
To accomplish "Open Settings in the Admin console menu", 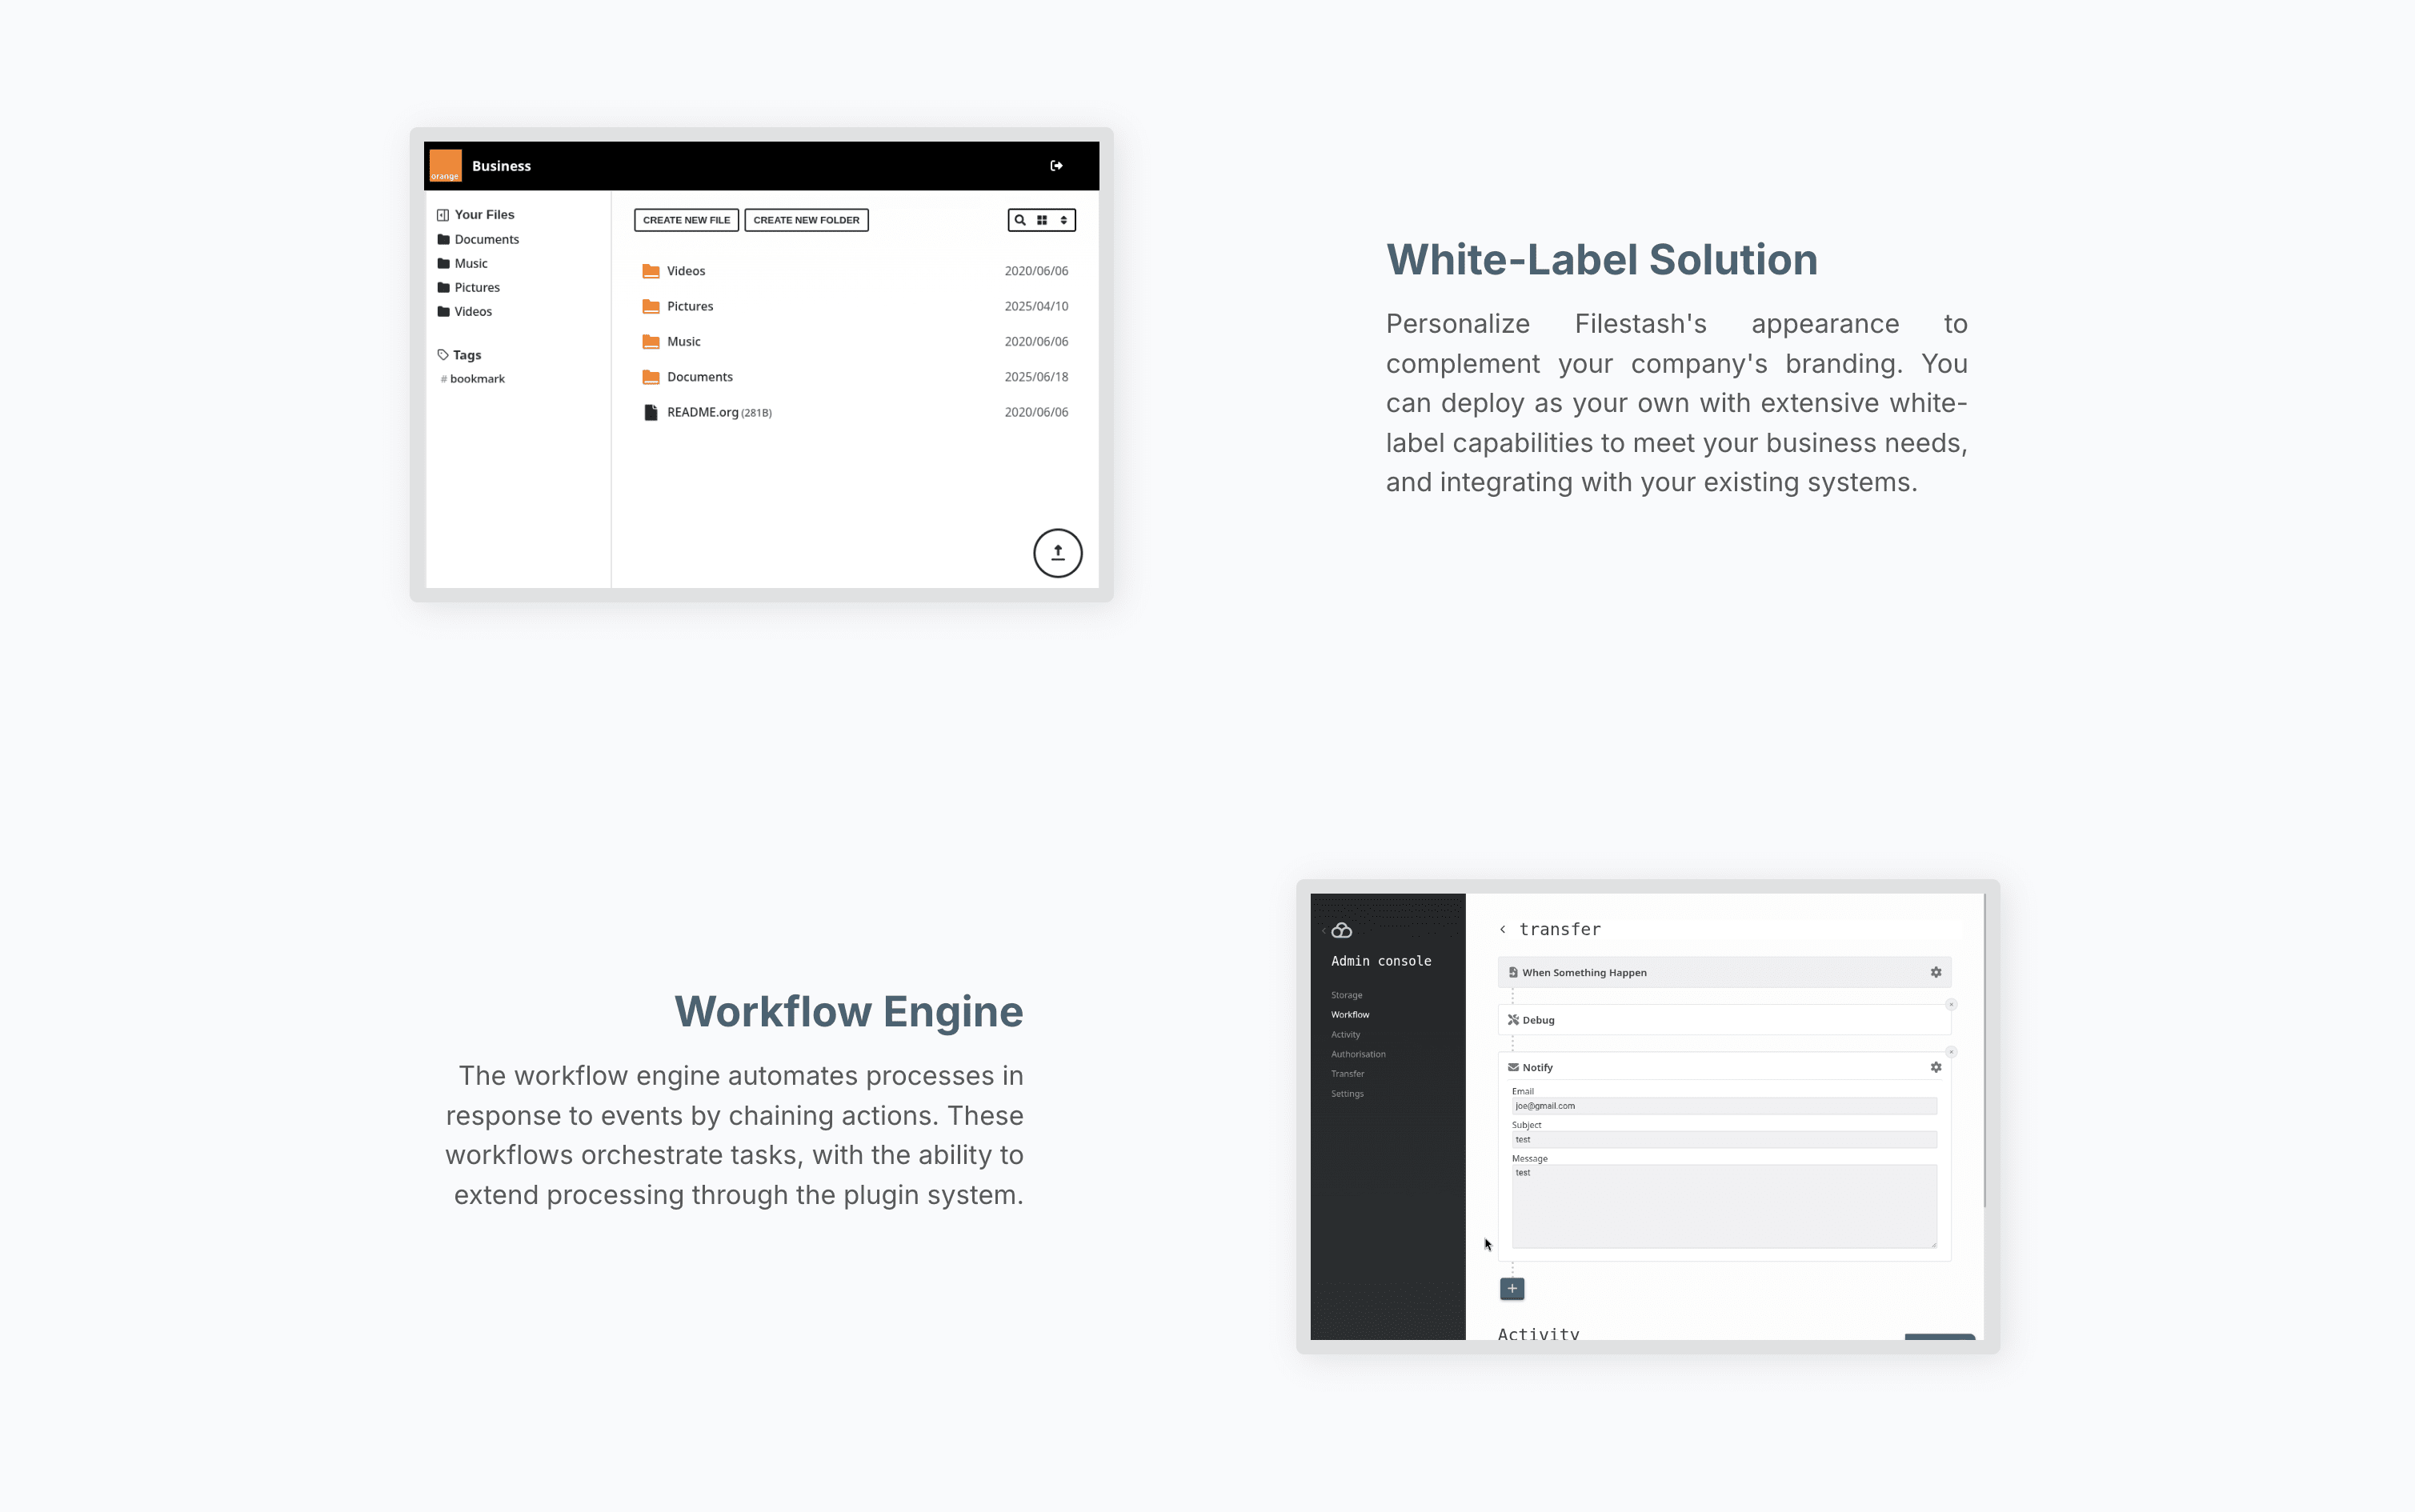I will pos(1347,1094).
